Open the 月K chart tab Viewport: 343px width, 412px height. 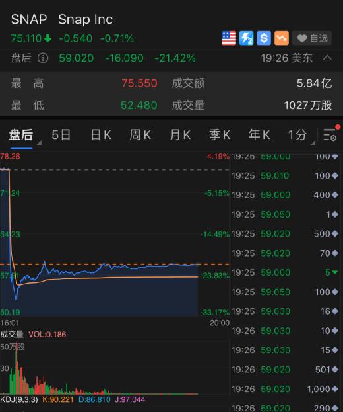coord(180,135)
